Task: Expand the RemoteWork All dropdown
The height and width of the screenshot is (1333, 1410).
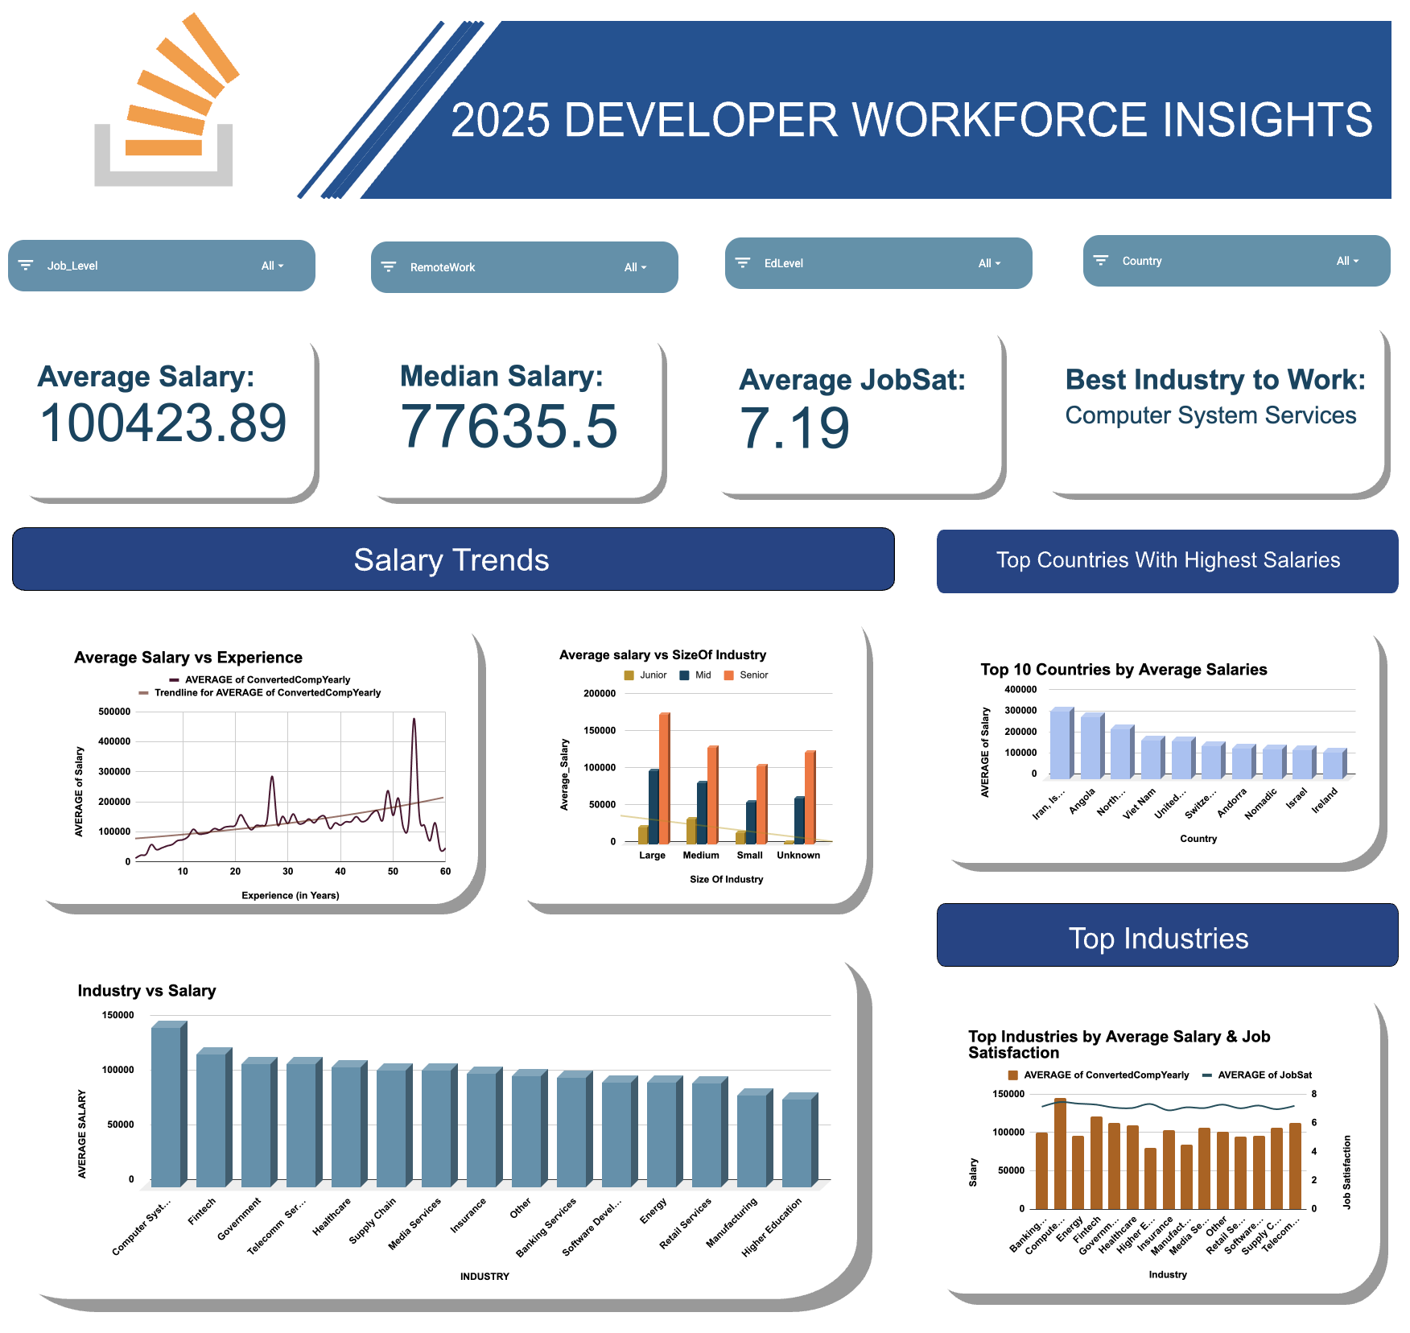Action: tap(635, 267)
